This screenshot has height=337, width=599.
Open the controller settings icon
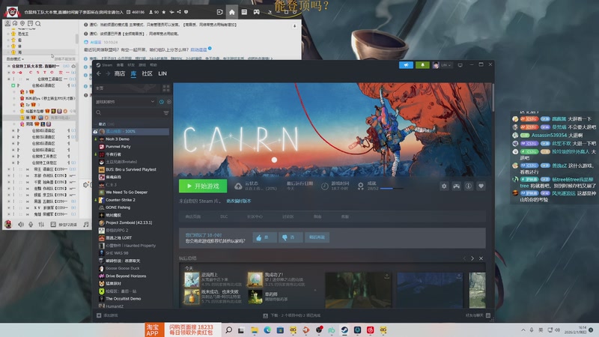click(x=456, y=186)
